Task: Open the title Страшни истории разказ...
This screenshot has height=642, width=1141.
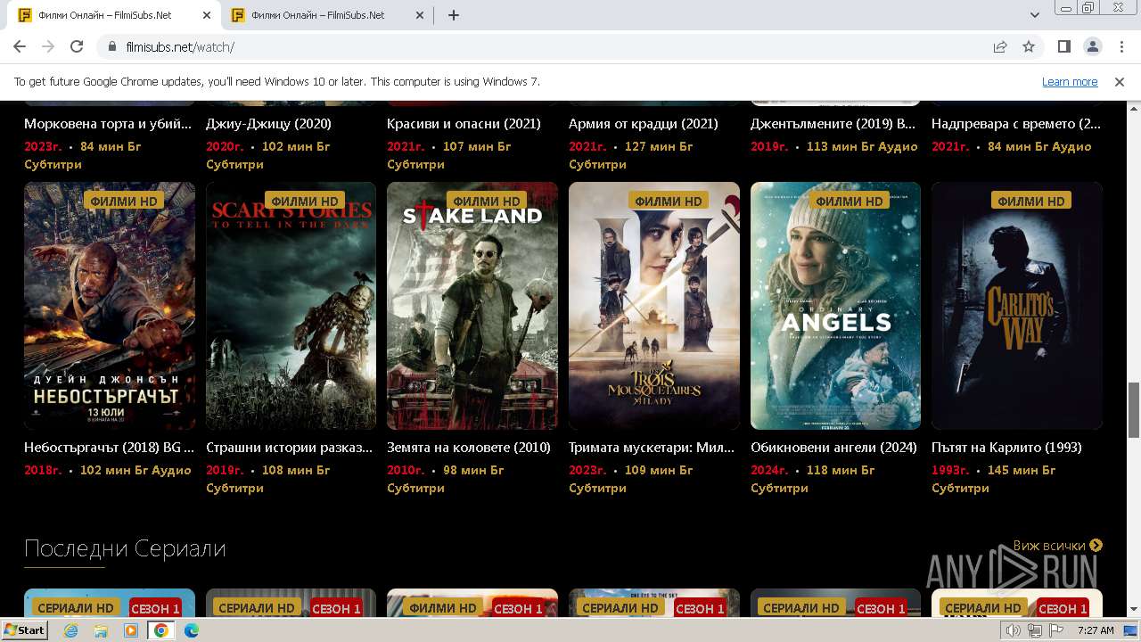Action: [290, 448]
